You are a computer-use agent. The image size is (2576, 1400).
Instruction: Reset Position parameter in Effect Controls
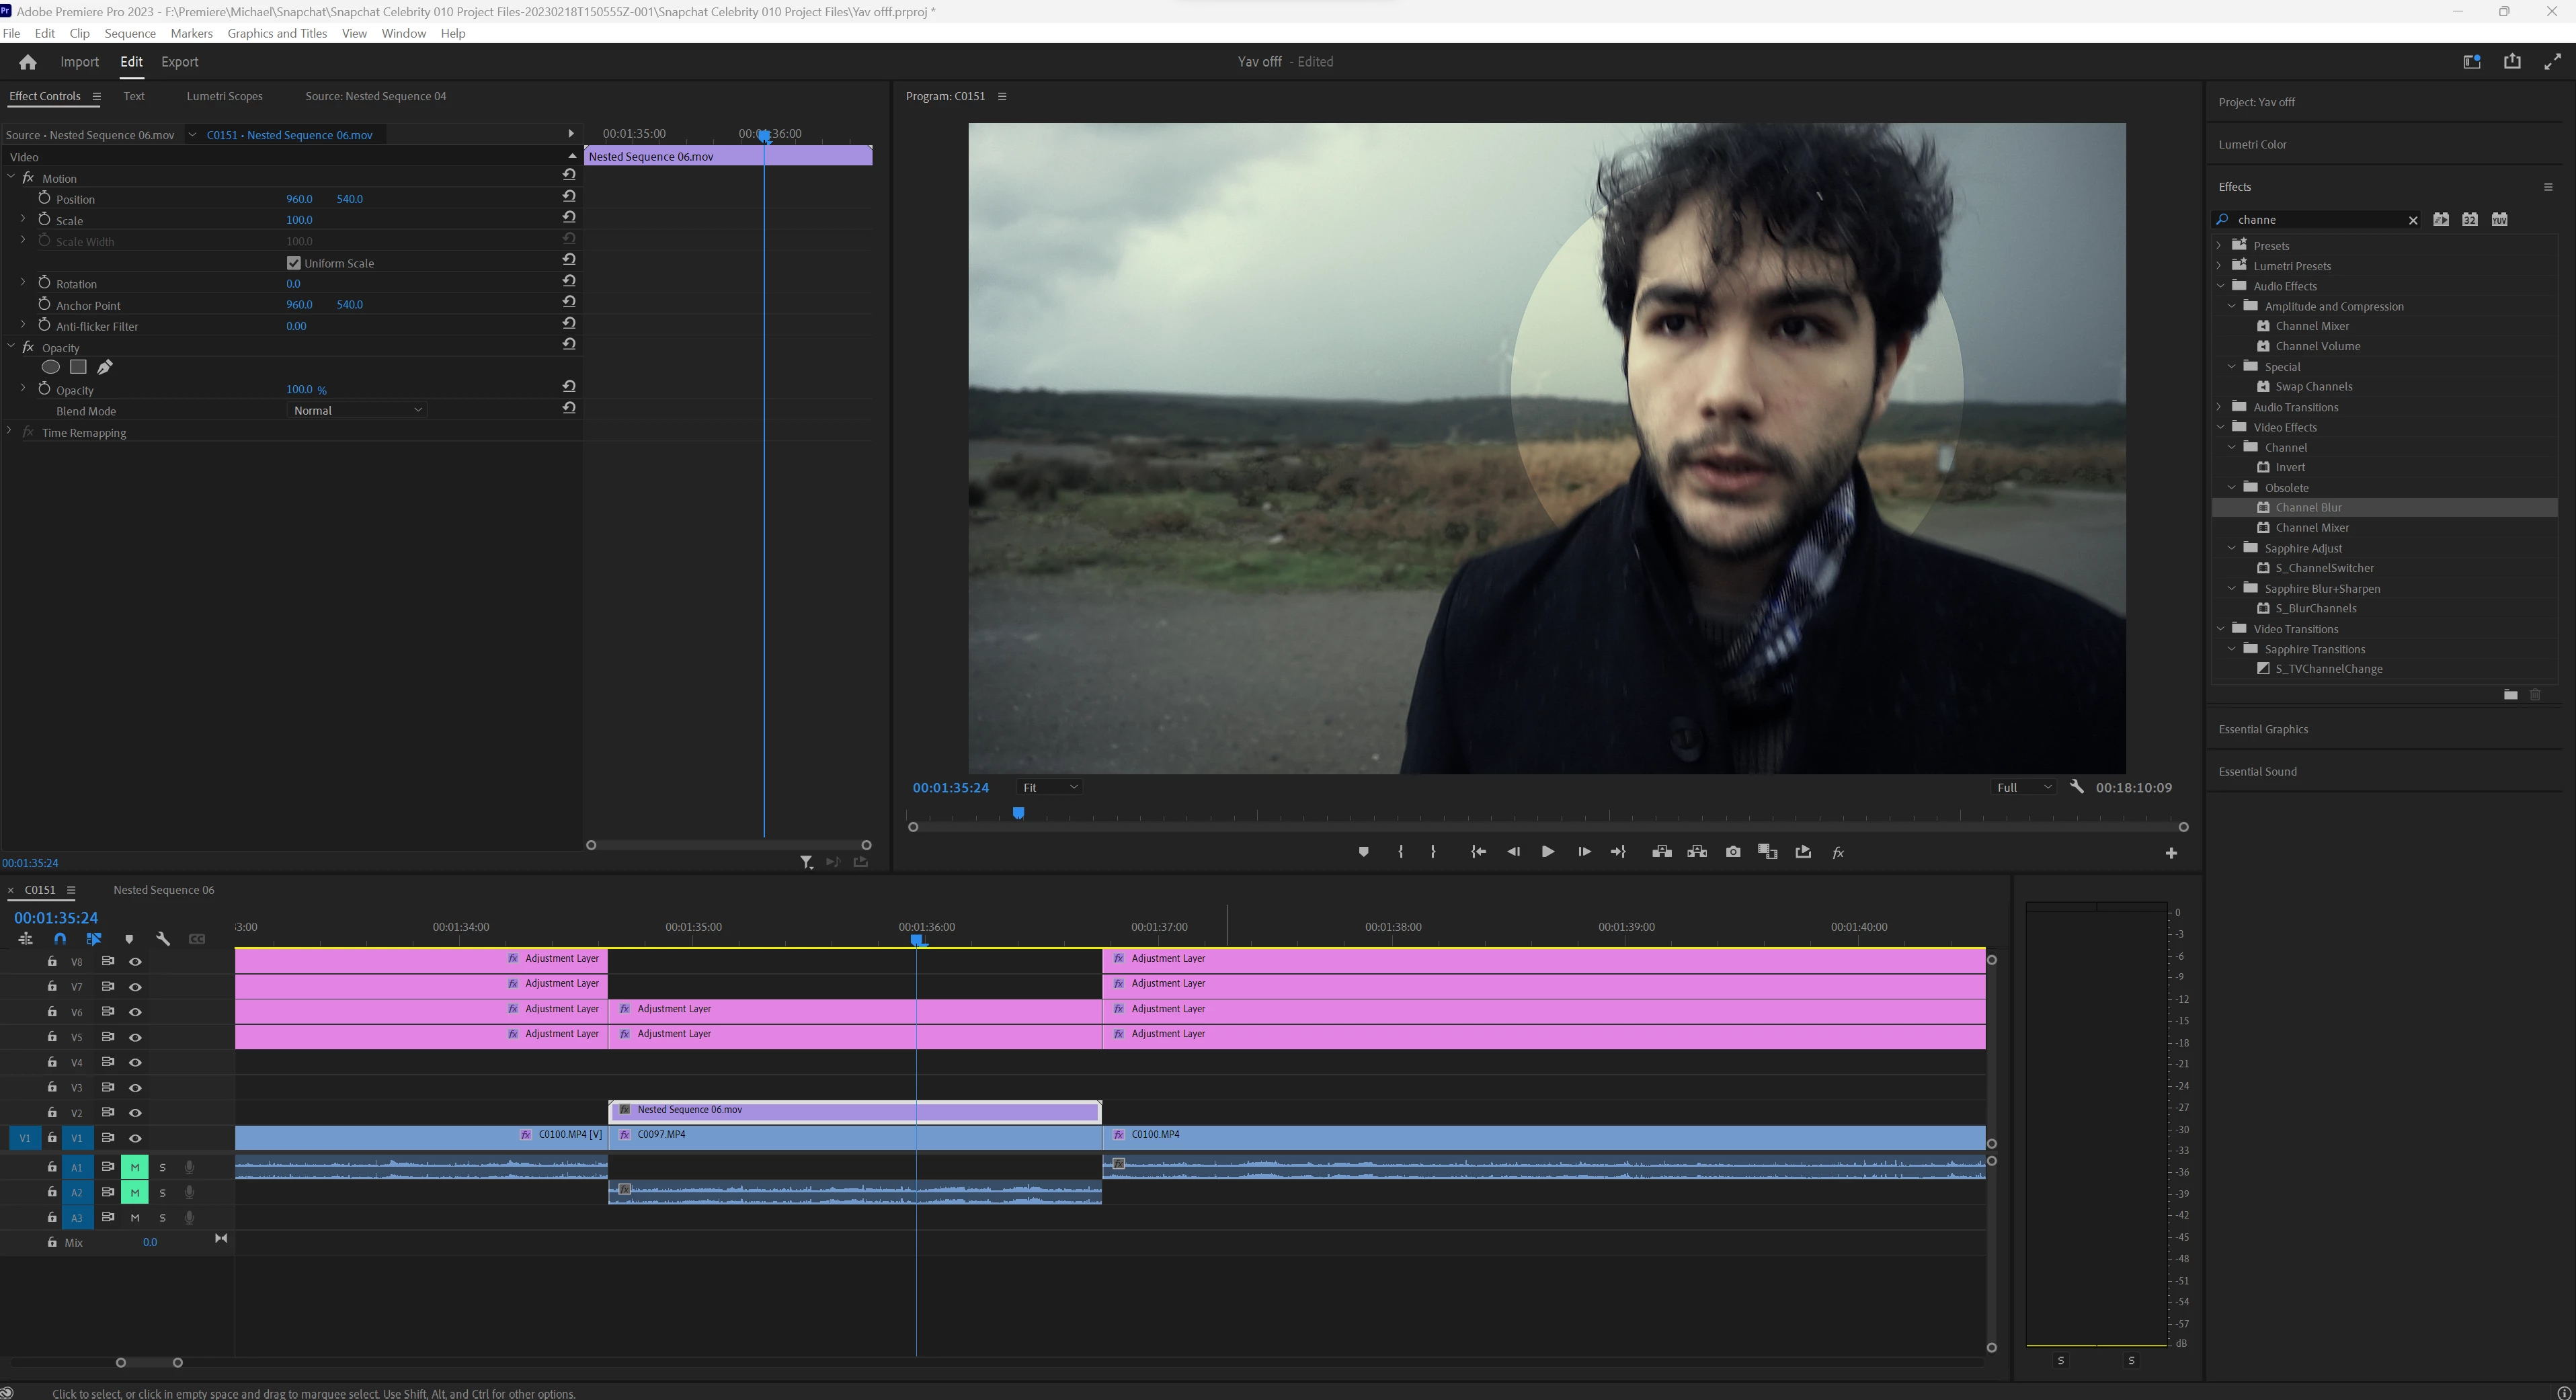[x=569, y=197]
